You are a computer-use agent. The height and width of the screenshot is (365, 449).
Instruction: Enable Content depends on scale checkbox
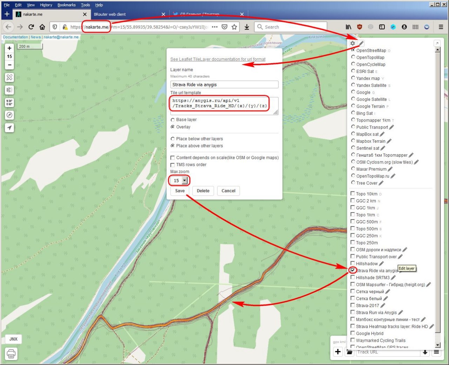(x=173, y=158)
